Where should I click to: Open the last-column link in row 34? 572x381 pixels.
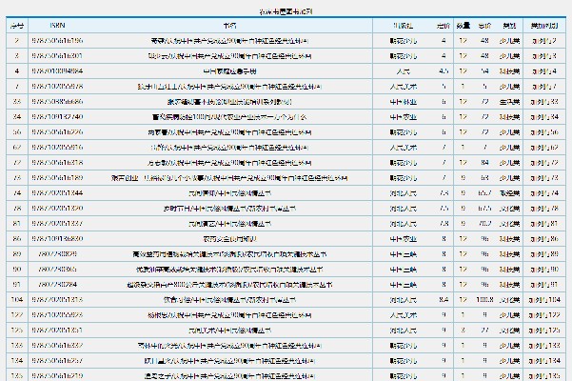coord(544,117)
